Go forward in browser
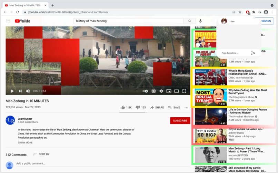 tap(11, 12)
